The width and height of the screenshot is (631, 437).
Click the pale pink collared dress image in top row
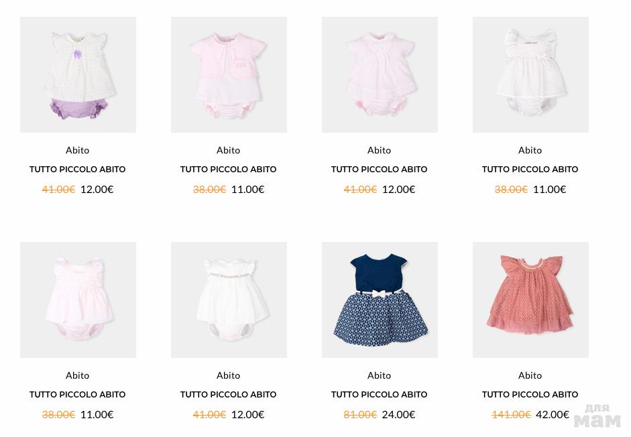[x=380, y=74]
